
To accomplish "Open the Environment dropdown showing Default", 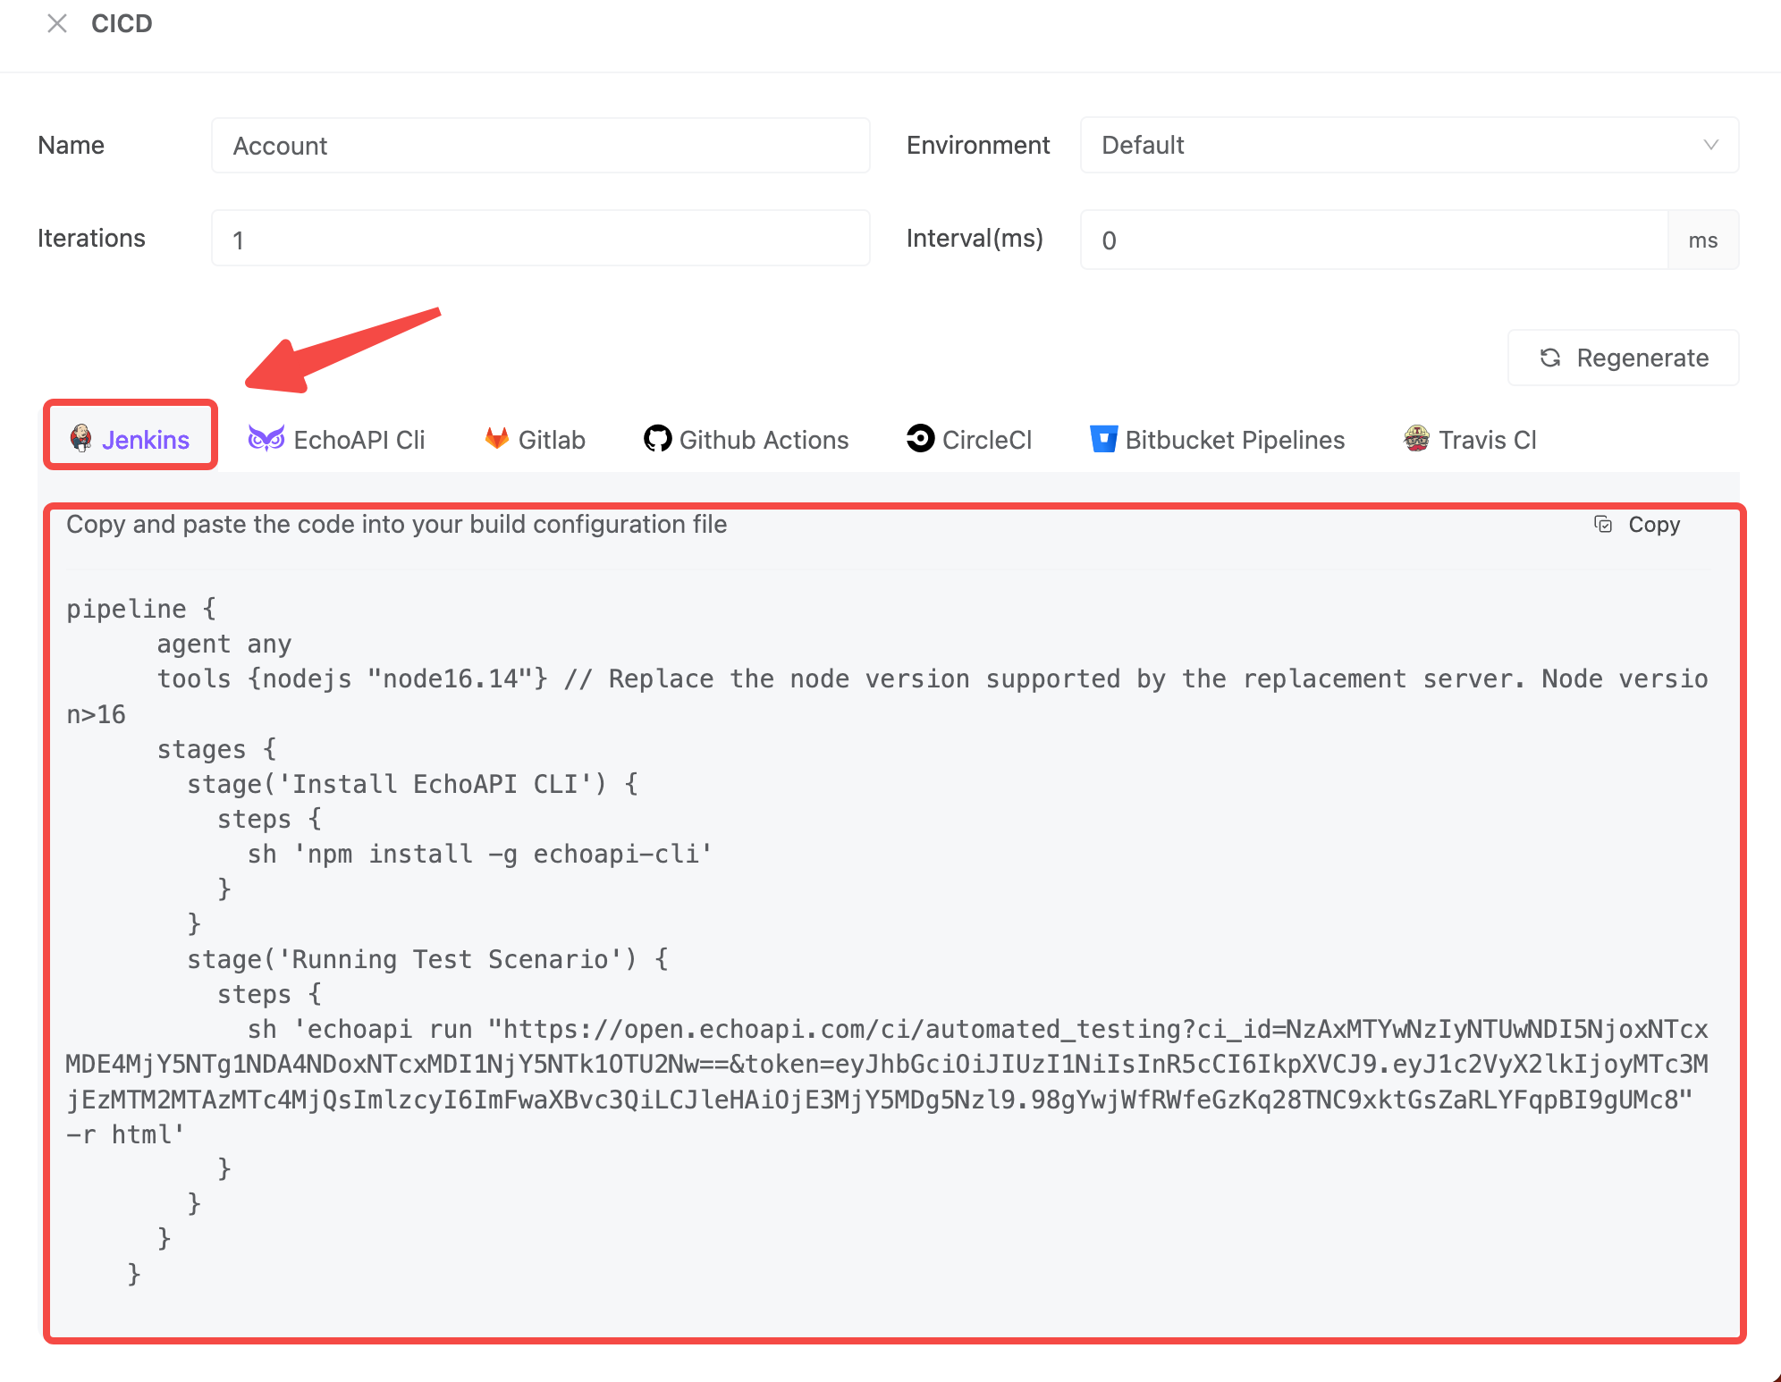I will [x=1409, y=145].
